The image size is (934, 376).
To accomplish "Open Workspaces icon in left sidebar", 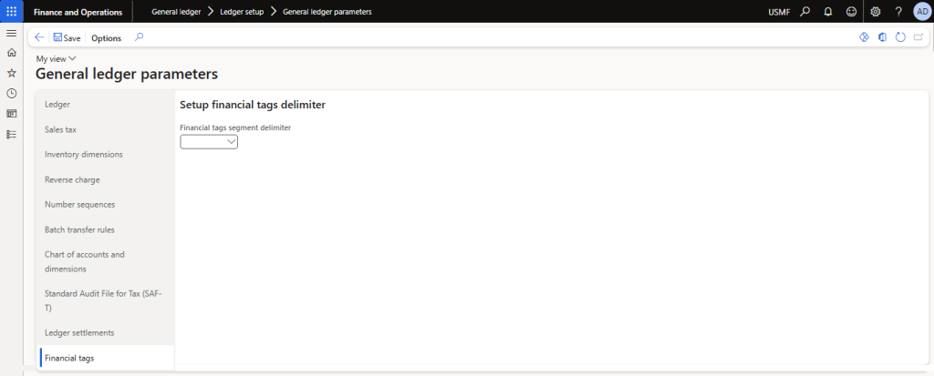I will pyautogui.click(x=11, y=114).
